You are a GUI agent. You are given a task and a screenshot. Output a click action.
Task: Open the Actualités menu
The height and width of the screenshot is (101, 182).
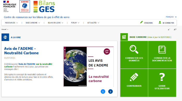(x=93, y=23)
